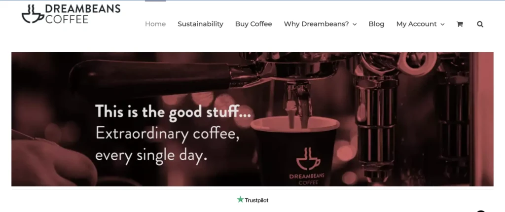The image size is (505, 212).
Task: Expand the Why Dreambeans? chevron
Action: [355, 25]
